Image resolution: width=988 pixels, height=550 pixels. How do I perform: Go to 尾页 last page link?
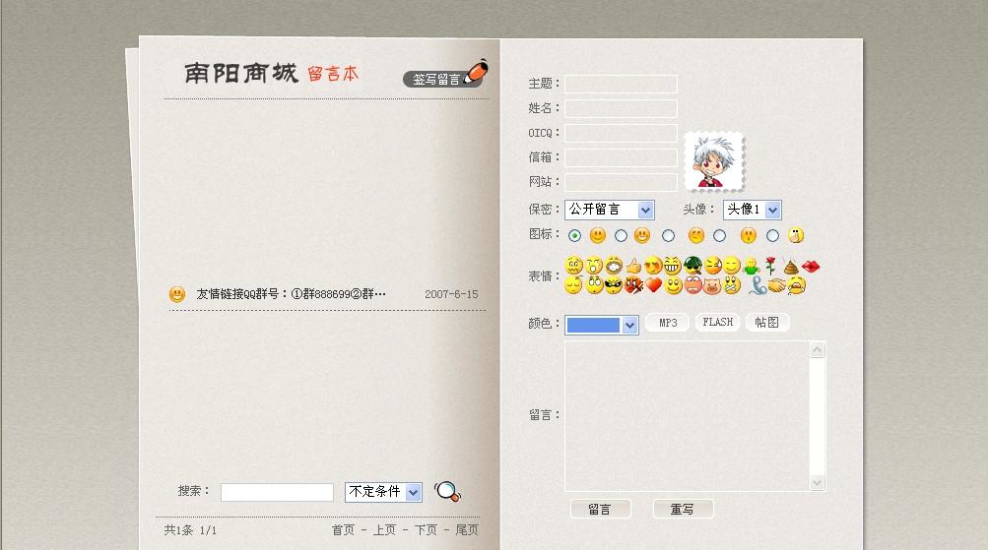467,530
